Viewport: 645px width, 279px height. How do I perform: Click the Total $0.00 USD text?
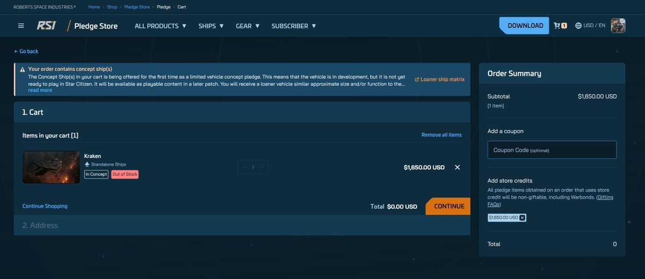(393, 206)
